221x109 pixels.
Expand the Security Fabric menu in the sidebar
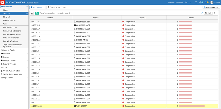click(x=14, y=50)
